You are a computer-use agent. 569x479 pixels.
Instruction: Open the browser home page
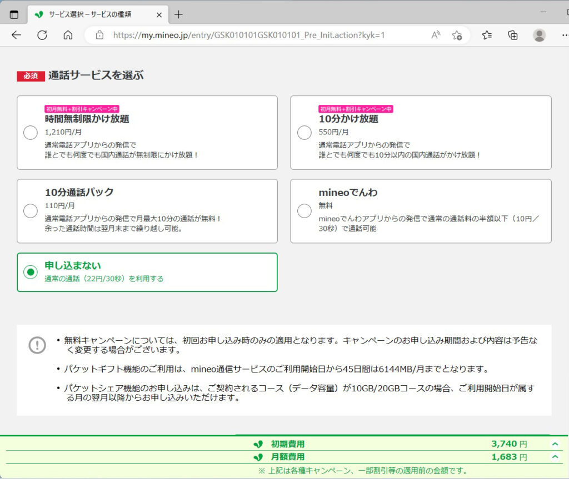[68, 35]
